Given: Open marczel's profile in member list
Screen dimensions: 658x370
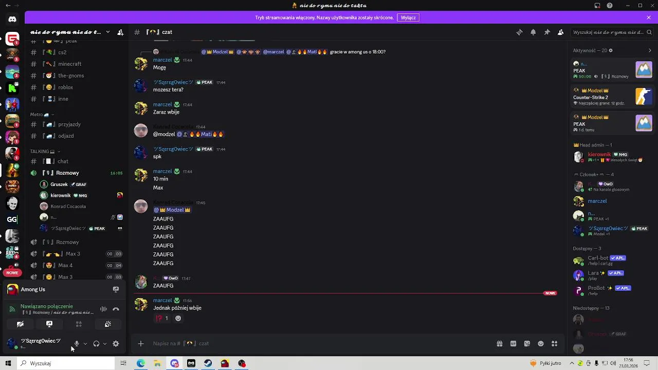Looking at the screenshot, I should pos(612,201).
